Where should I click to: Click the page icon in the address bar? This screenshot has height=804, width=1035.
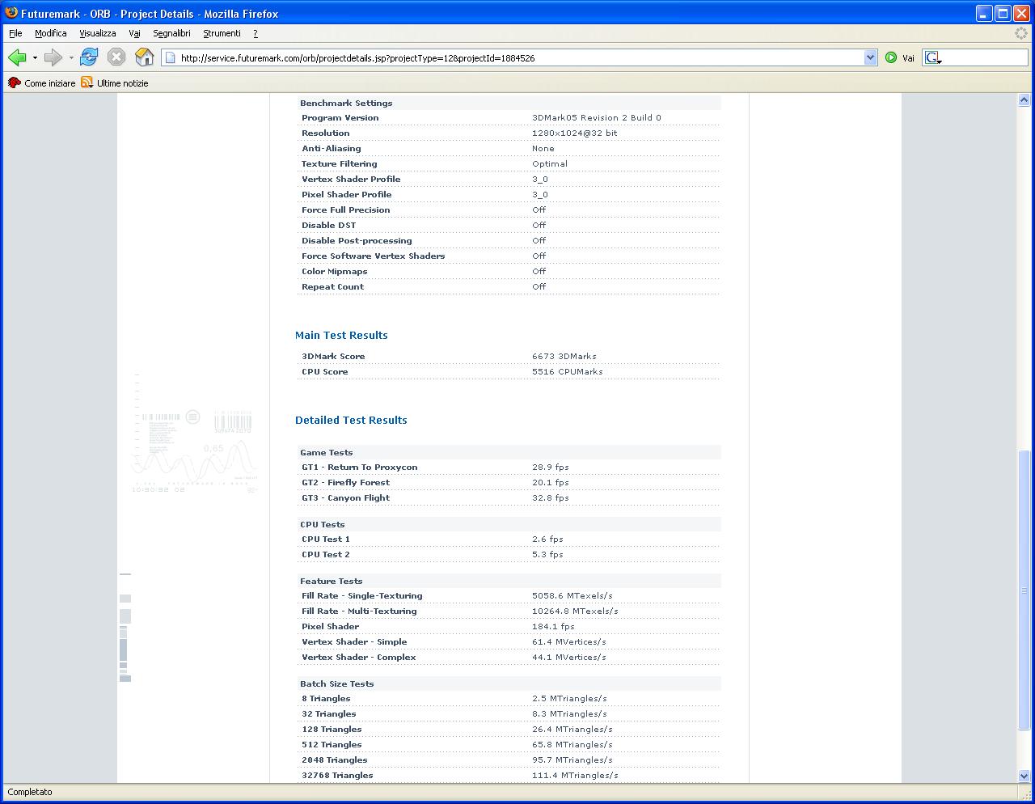[170, 57]
